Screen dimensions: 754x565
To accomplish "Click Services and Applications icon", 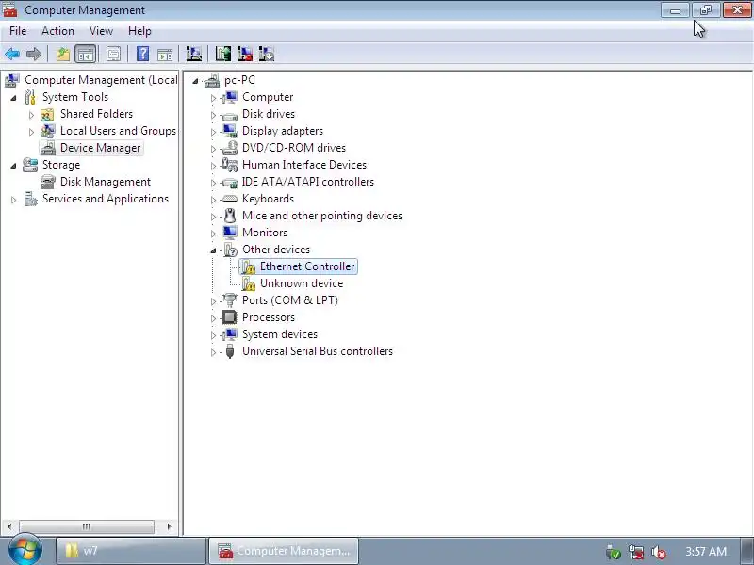I will [x=30, y=199].
